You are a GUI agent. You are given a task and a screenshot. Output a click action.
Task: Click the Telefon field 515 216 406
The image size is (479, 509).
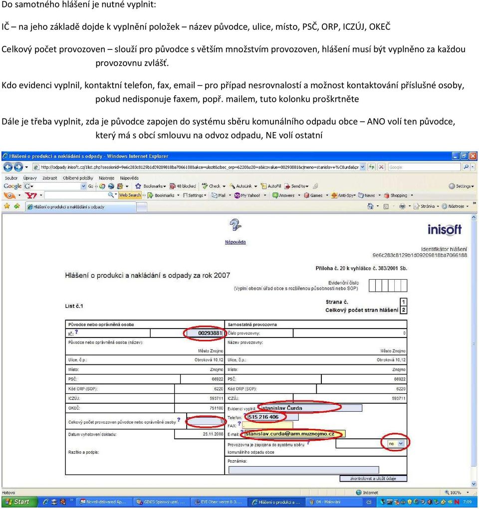272,417
